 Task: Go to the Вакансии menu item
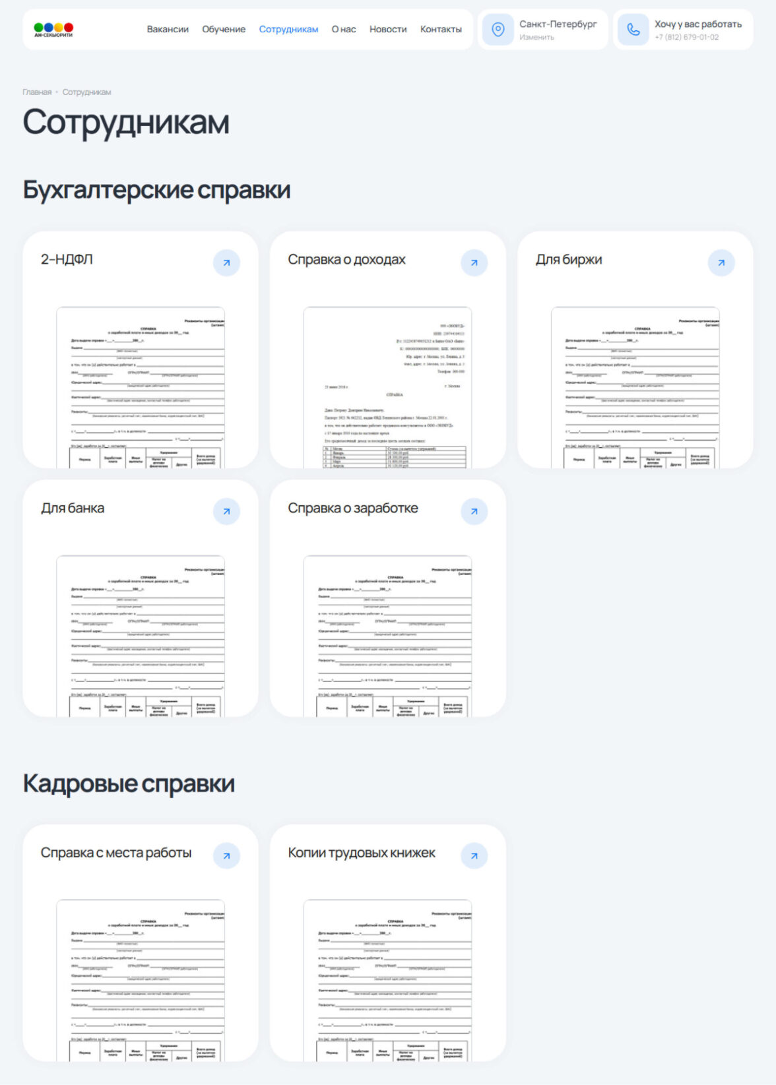168,30
